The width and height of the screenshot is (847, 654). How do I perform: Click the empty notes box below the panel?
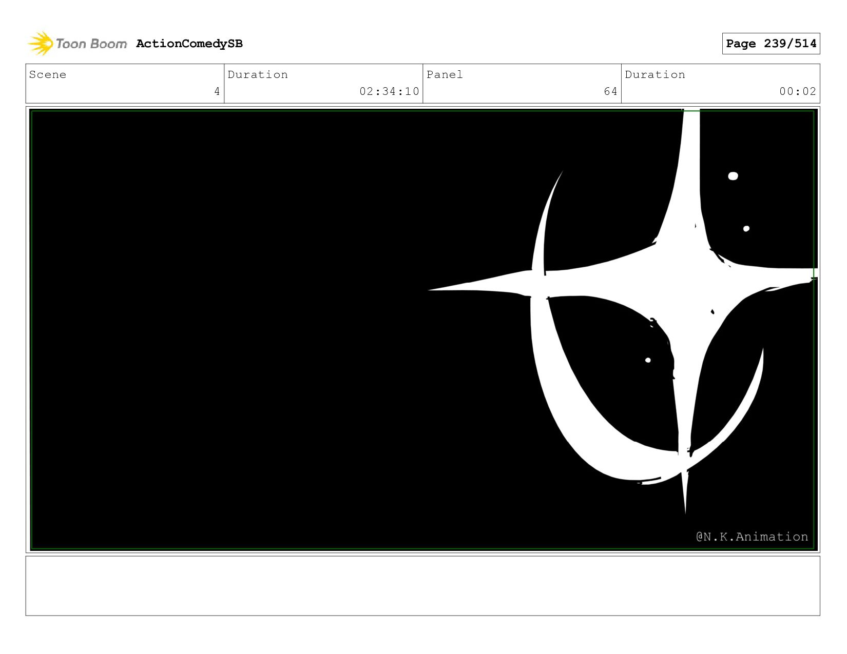pos(423,586)
